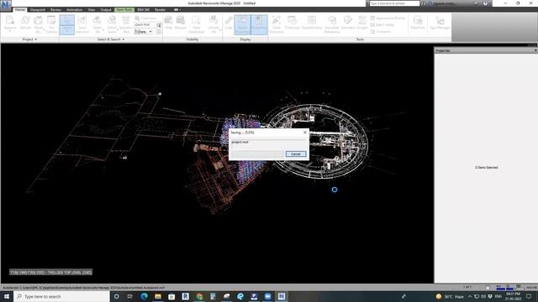538x302 pixels.
Task: Click the Links tool in Display panel
Action: coord(229,23)
